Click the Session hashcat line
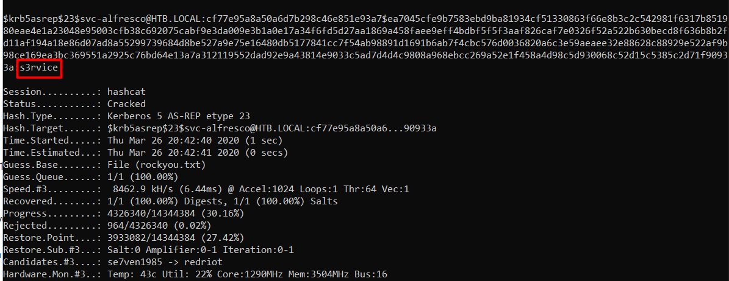 point(127,92)
